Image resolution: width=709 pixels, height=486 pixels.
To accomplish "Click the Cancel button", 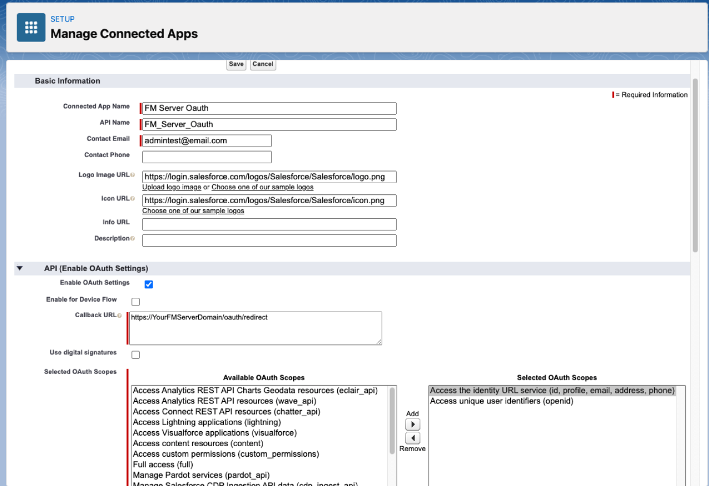I will coord(263,64).
